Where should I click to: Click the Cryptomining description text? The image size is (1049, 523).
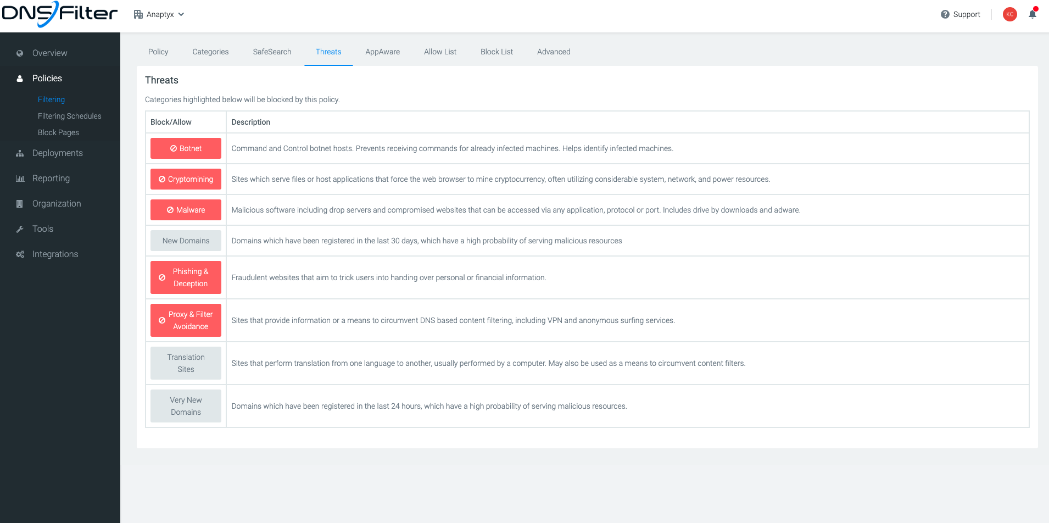pos(501,179)
